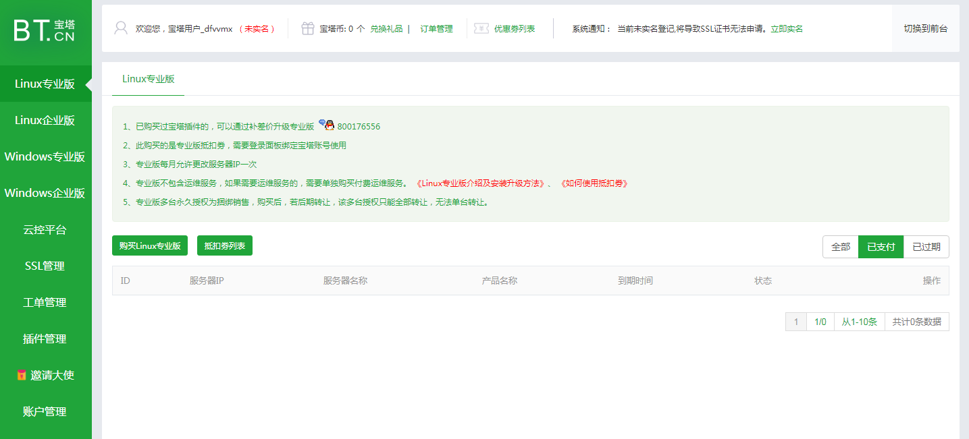Screen dimensions: 969x439
Task: Open SSL管理 section
Action: pos(46,266)
